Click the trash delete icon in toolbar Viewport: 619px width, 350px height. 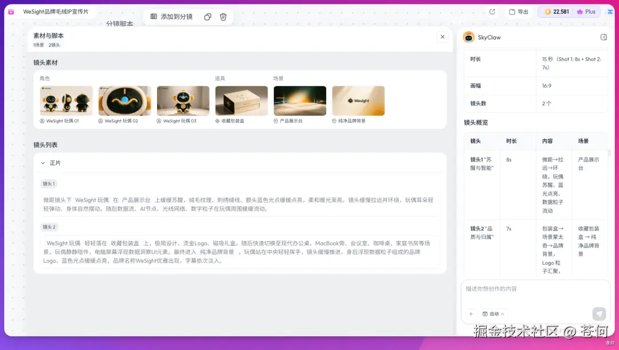click(223, 17)
